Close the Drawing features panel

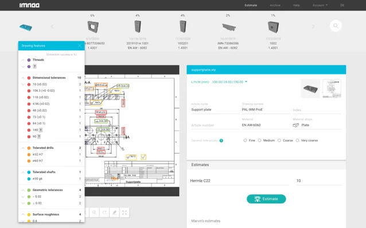coord(80,46)
